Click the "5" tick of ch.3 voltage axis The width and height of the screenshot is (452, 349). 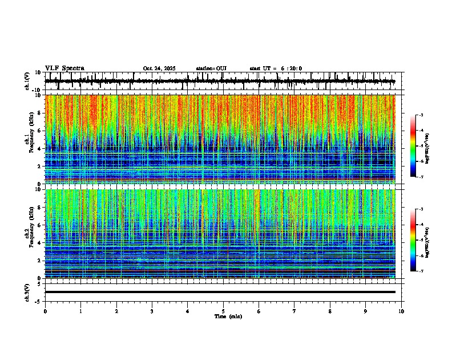coord(39,284)
